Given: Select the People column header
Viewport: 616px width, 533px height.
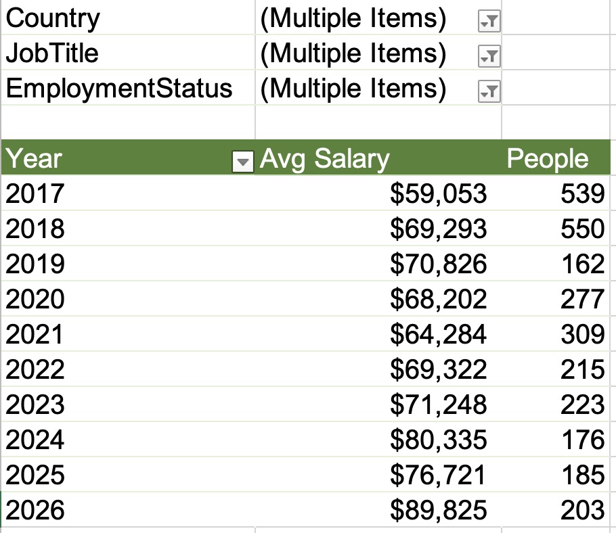Looking at the screenshot, I should [547, 159].
